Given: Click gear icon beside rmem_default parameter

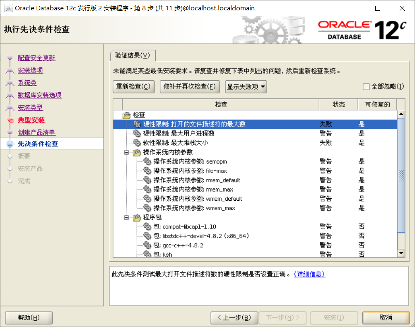Looking at the screenshot, I should [x=147, y=180].
